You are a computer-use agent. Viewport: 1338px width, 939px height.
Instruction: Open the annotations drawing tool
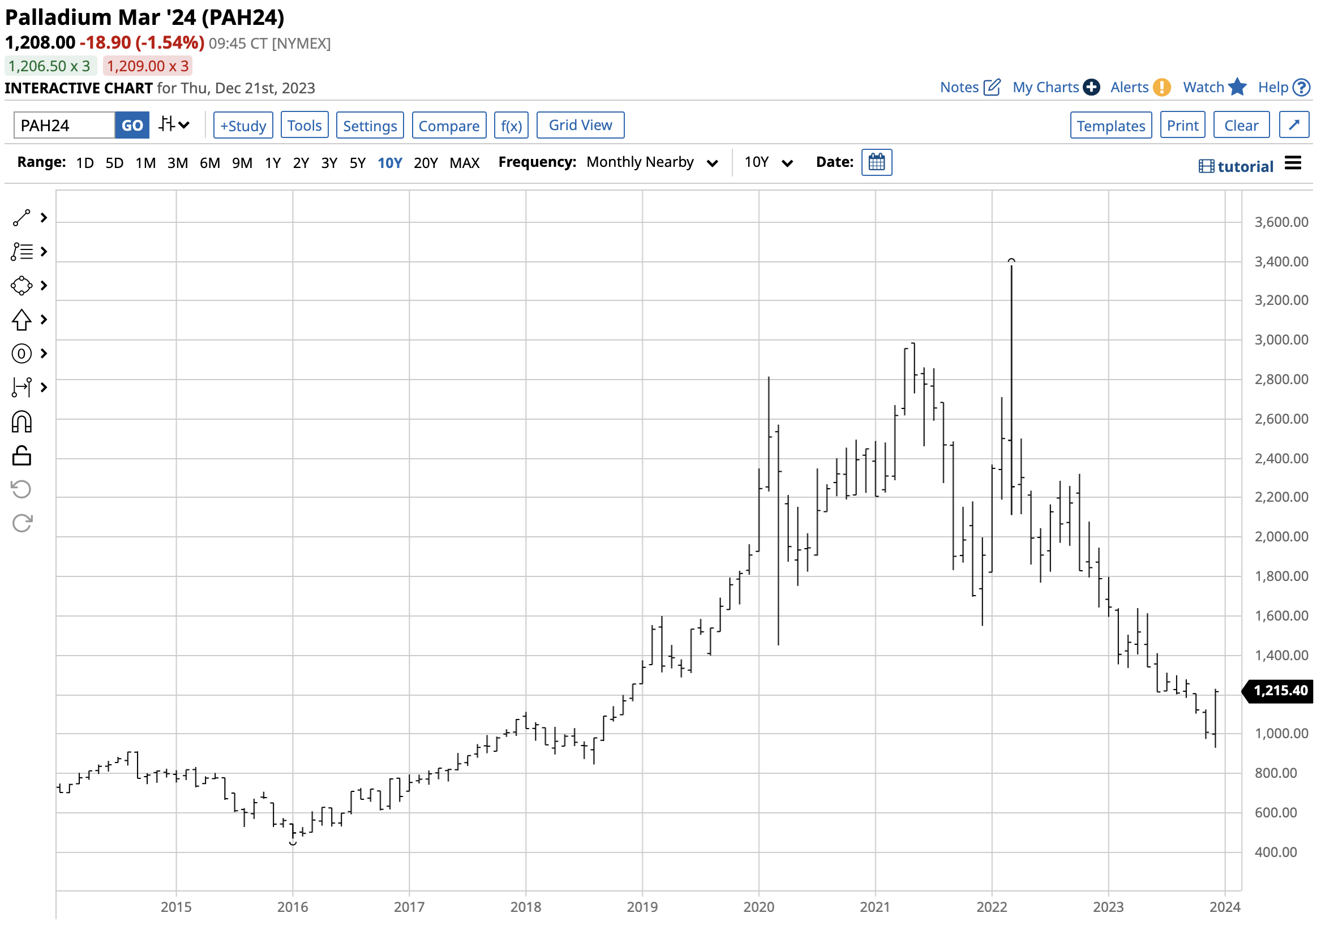click(x=22, y=252)
